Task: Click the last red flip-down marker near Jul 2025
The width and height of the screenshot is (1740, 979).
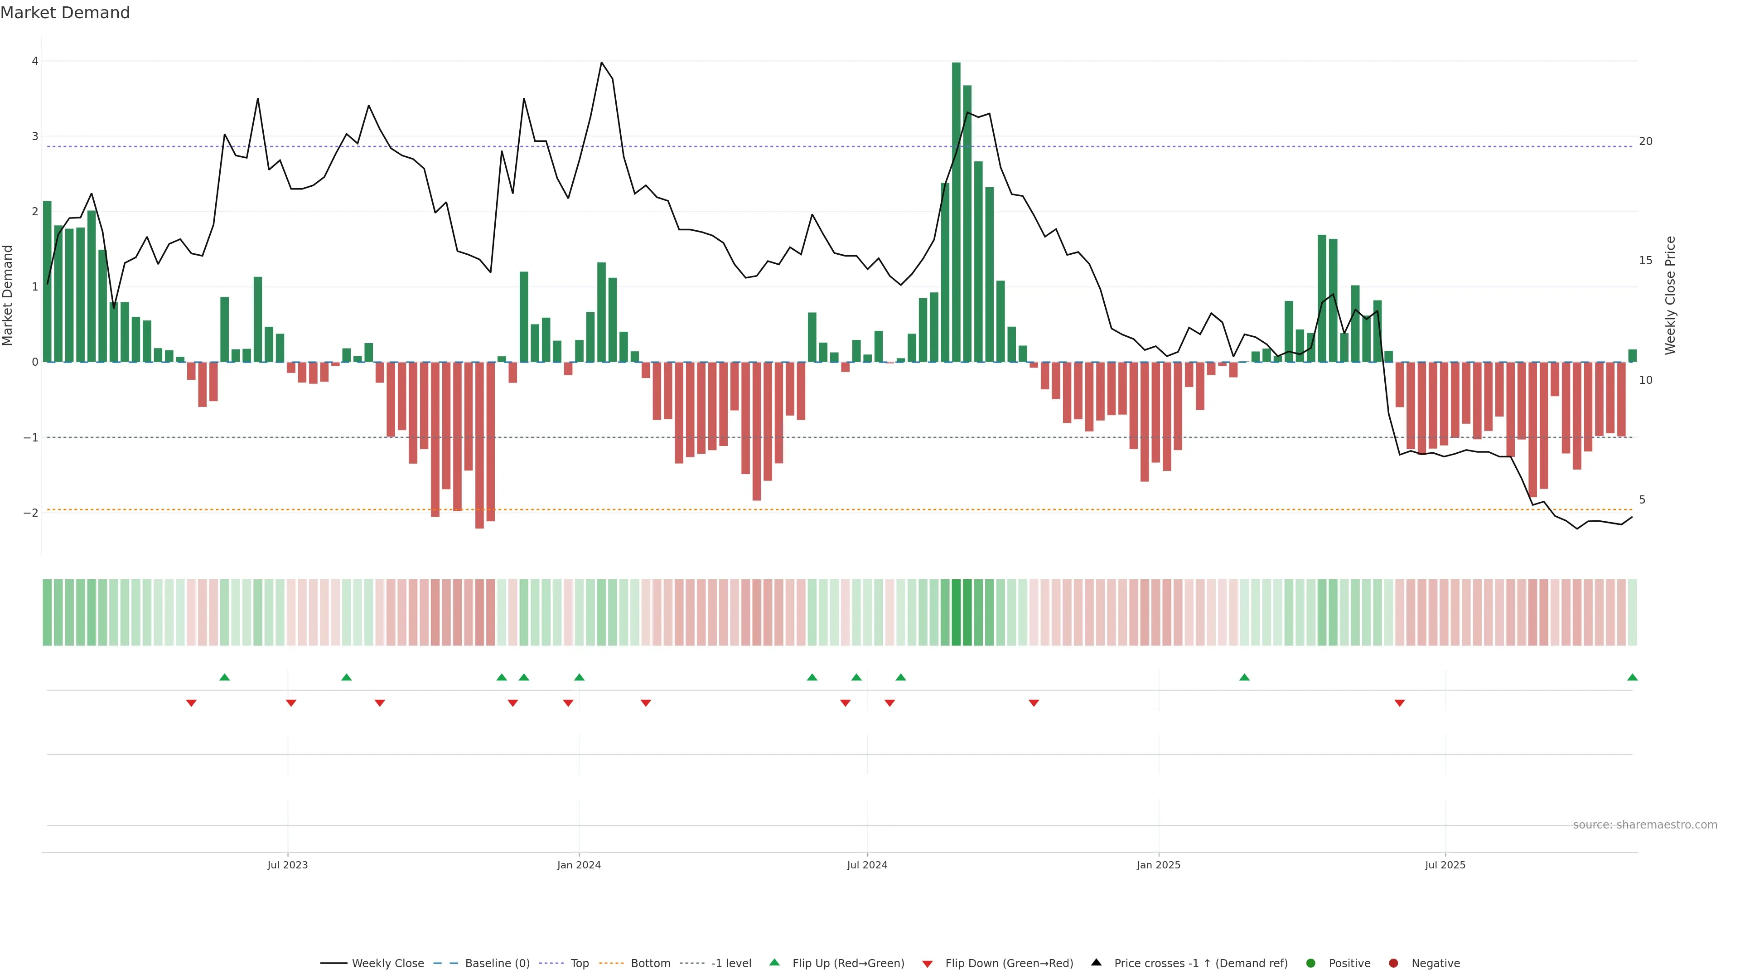Action: 1400,703
